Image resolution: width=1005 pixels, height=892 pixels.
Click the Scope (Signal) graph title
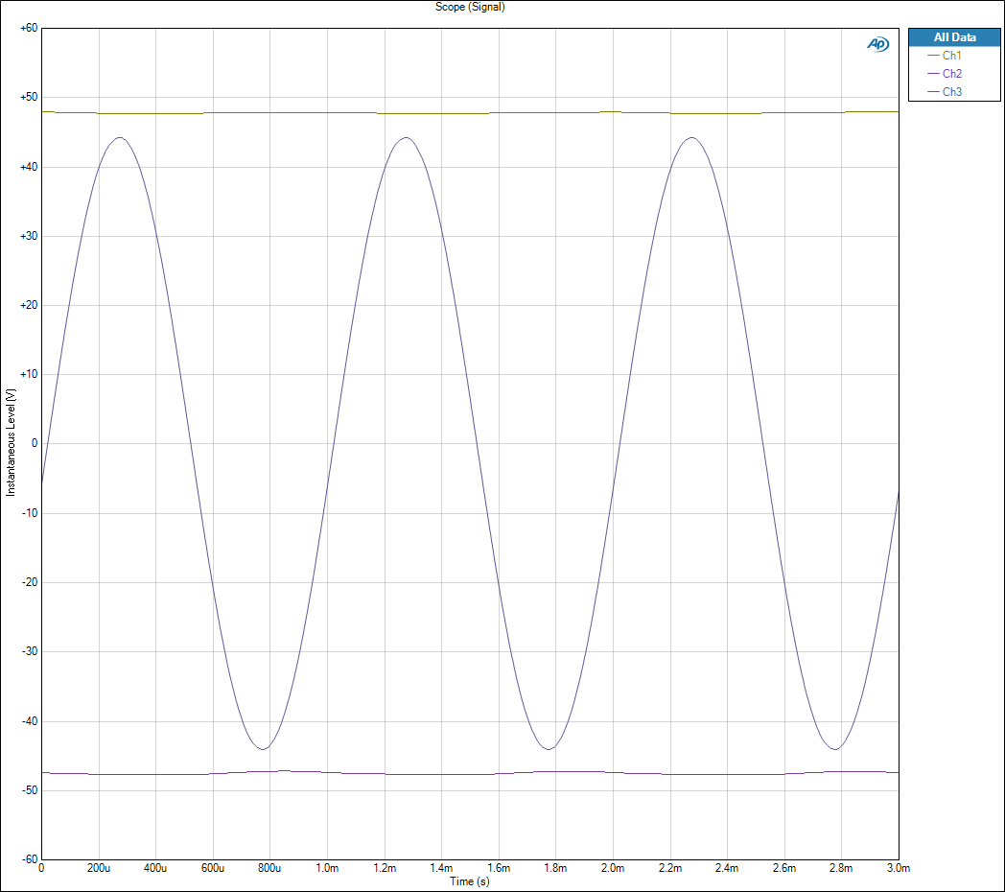pyautogui.click(x=470, y=7)
